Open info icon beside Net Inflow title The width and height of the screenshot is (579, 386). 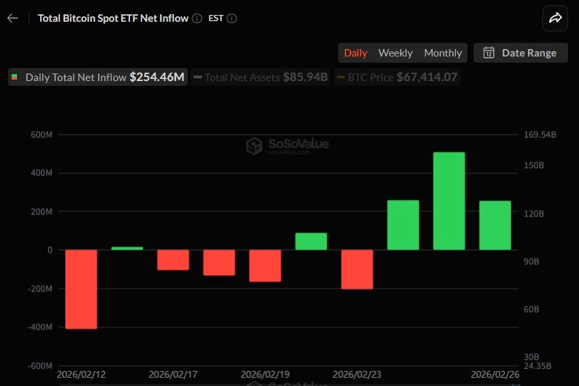[x=197, y=18]
